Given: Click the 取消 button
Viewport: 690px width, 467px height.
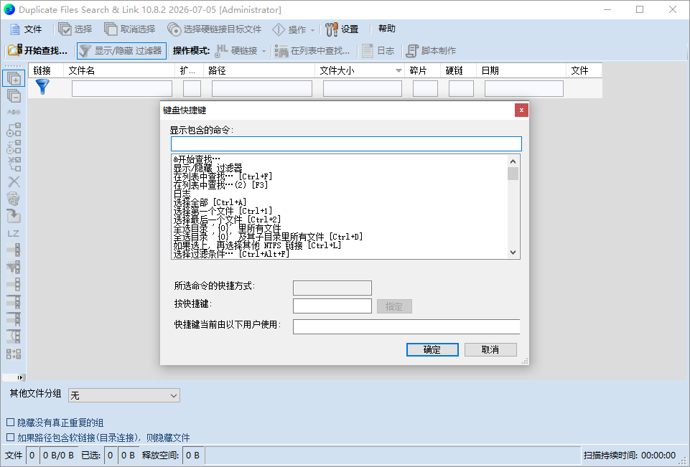Looking at the screenshot, I should (x=490, y=349).
